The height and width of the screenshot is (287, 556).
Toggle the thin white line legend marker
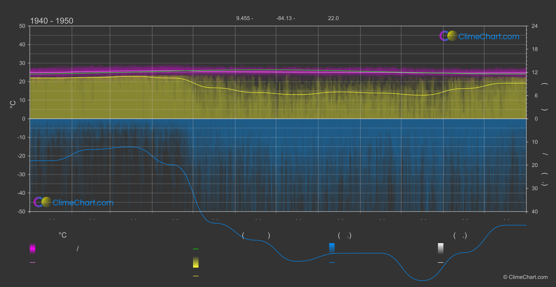point(440,262)
